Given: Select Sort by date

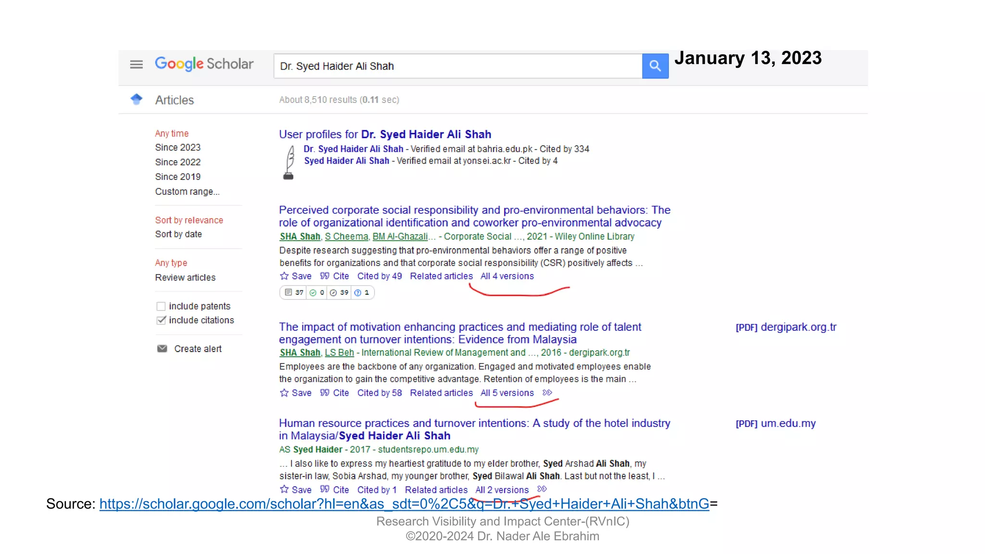Looking at the screenshot, I should [x=178, y=234].
